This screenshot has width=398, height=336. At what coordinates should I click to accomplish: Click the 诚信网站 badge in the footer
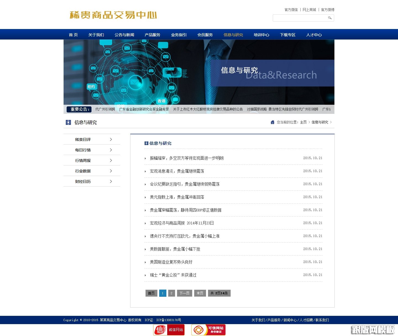point(169,329)
